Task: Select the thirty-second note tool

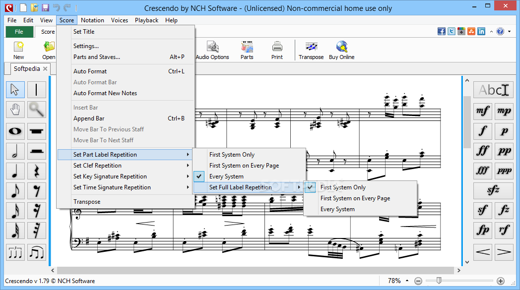Action: pyautogui.click(x=15, y=231)
